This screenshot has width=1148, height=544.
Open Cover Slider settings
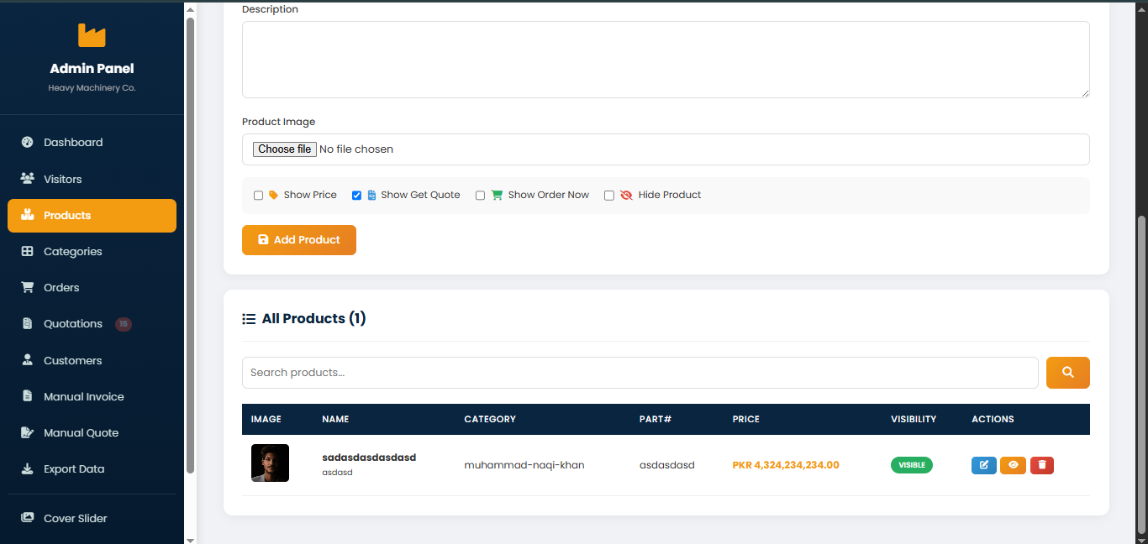click(92, 518)
